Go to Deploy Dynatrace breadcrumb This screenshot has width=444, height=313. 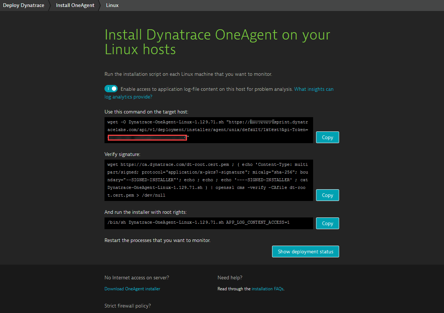click(x=23, y=5)
